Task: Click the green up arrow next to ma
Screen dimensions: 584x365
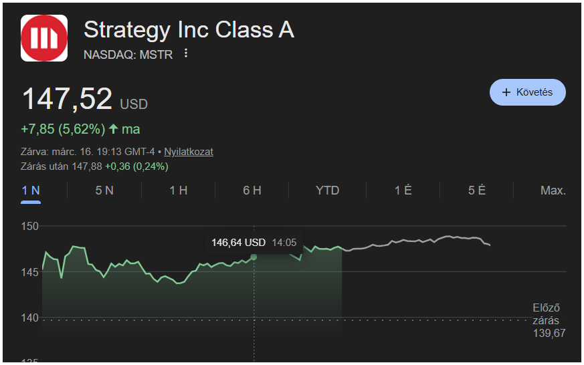Action: click(113, 129)
